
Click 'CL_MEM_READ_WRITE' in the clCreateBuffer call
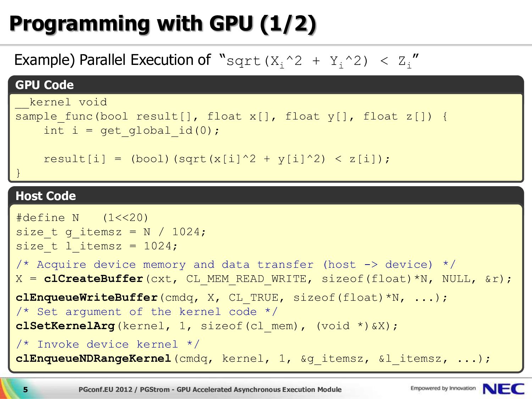(x=246, y=279)
